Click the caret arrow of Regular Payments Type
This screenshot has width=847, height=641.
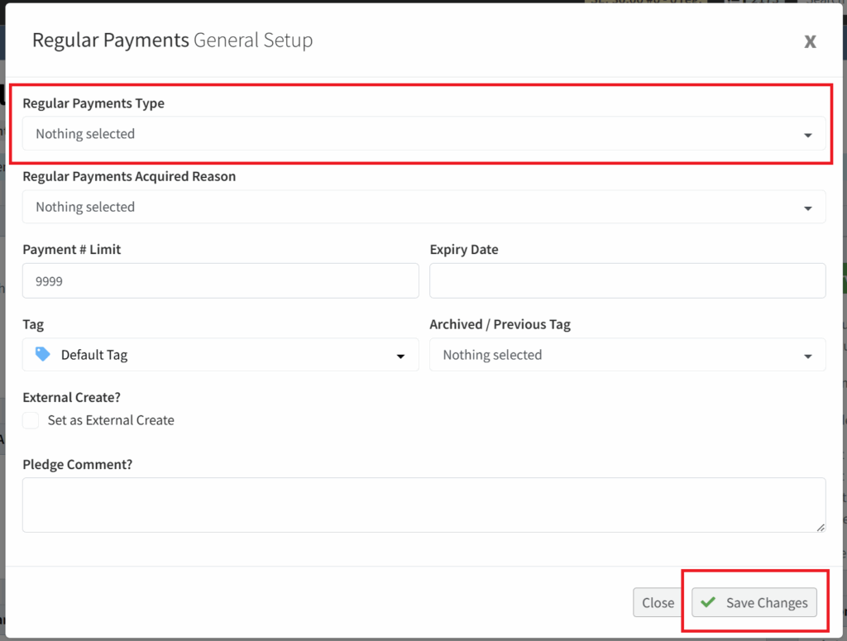coord(807,135)
